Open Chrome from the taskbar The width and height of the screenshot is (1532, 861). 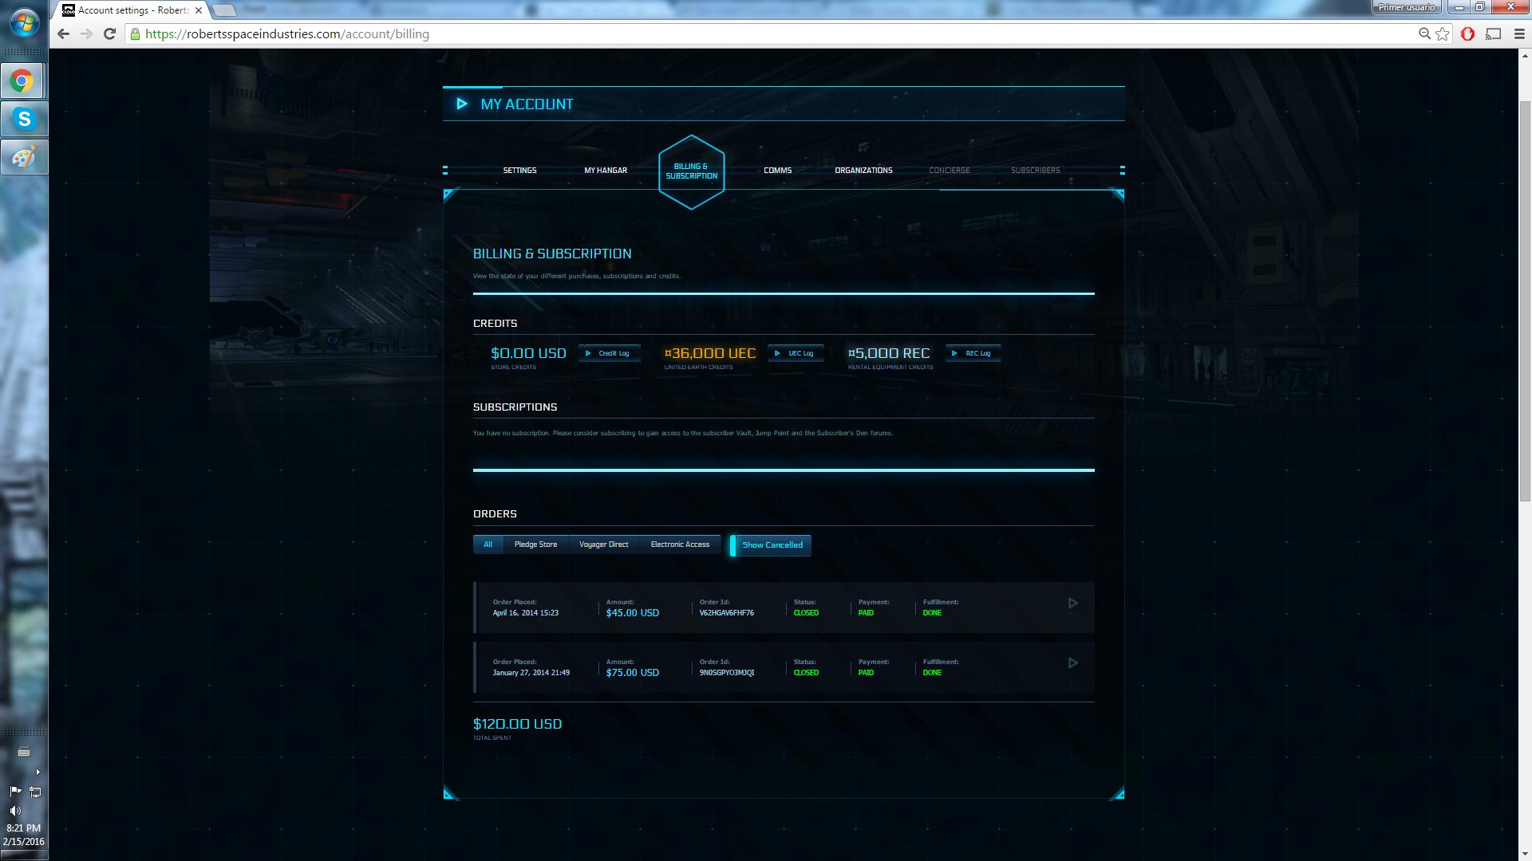(x=22, y=81)
